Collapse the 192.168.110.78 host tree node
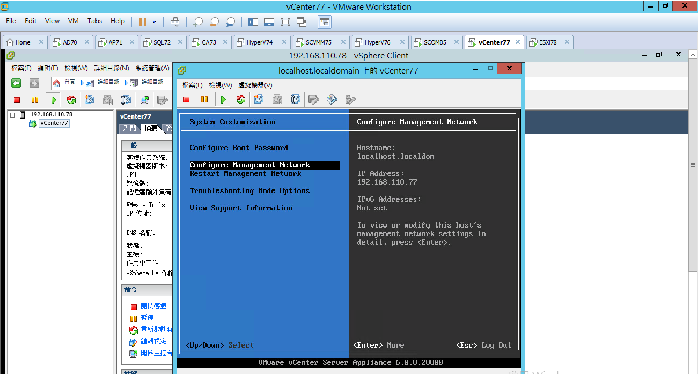This screenshot has width=698, height=374. [x=12, y=115]
